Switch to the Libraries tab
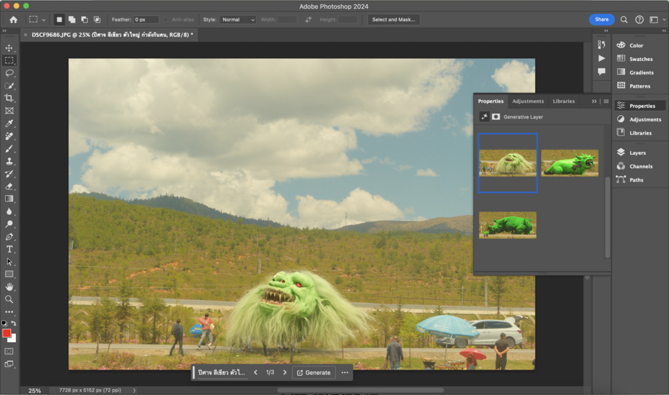 [x=563, y=102]
